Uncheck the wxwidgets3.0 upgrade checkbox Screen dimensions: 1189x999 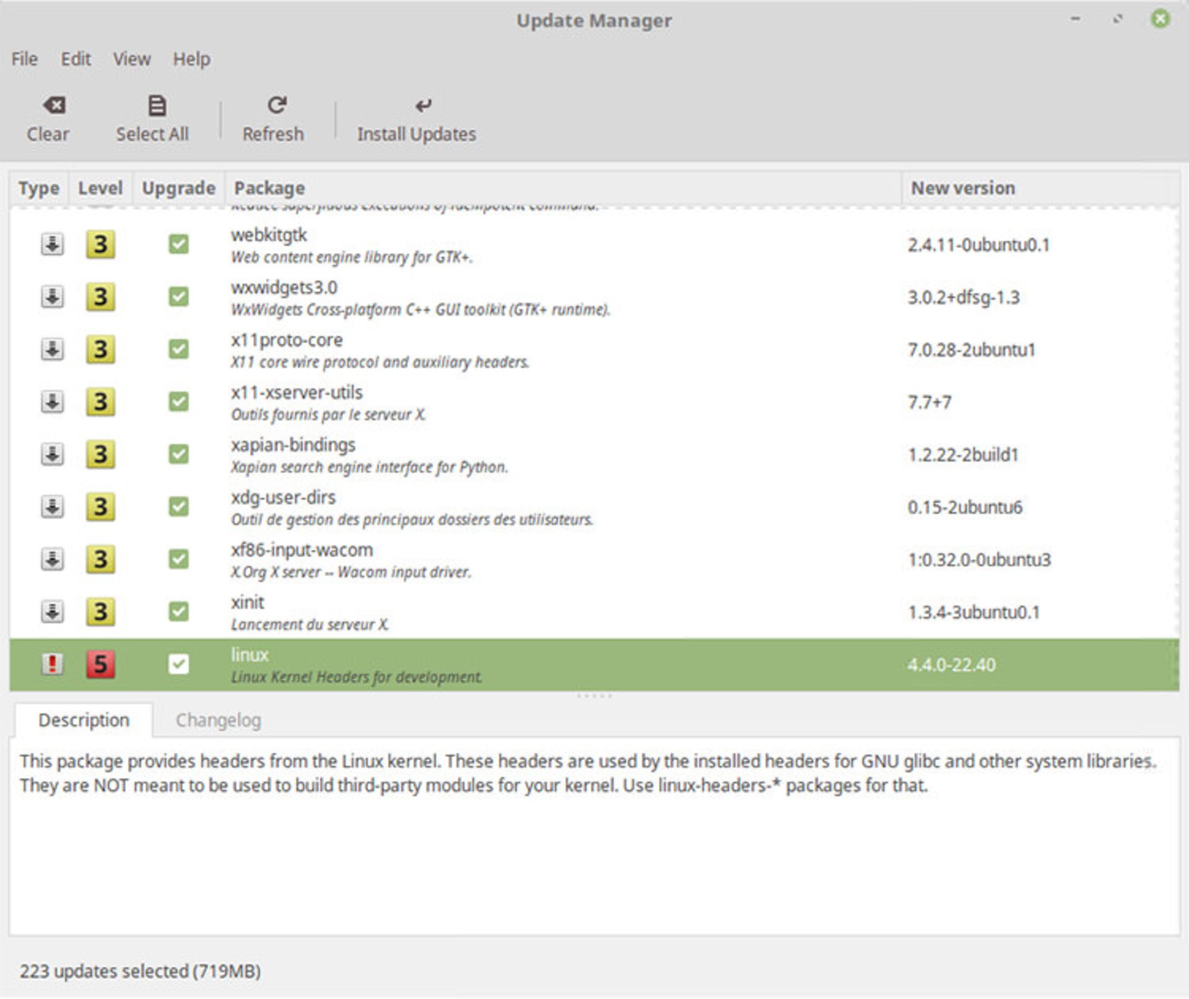tap(178, 297)
